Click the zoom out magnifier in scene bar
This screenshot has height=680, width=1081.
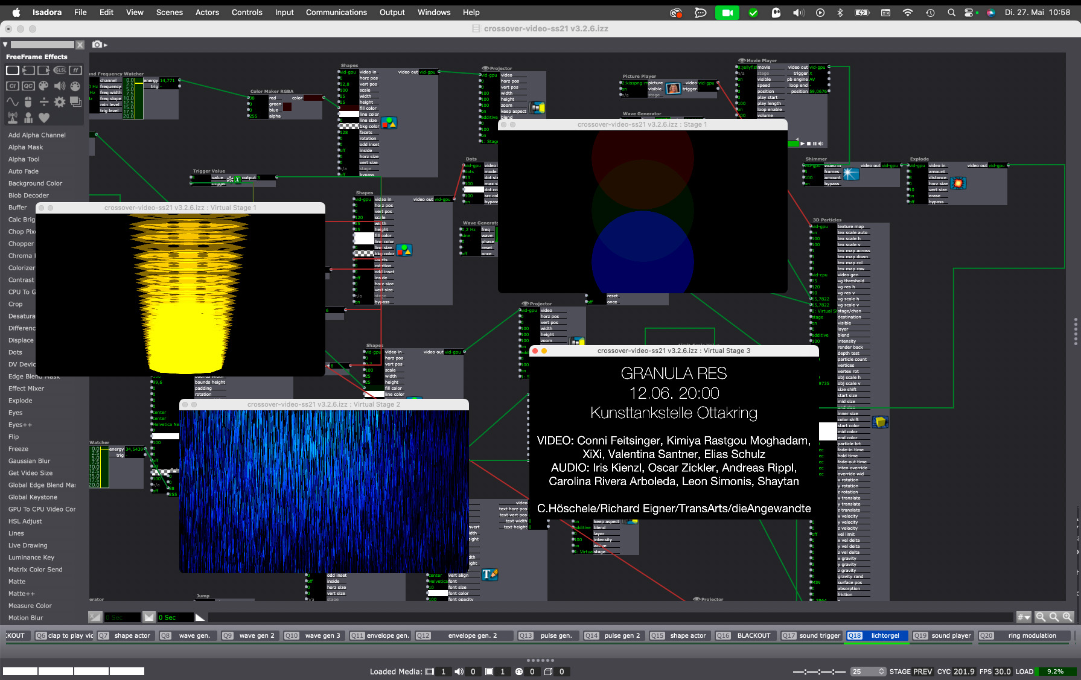coord(1041,617)
